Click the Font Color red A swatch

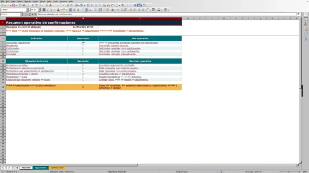pyautogui.click(x=58, y=10)
